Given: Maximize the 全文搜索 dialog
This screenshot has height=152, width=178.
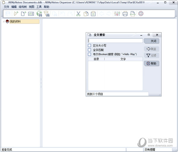Looking at the screenshot, I should 149,35.
